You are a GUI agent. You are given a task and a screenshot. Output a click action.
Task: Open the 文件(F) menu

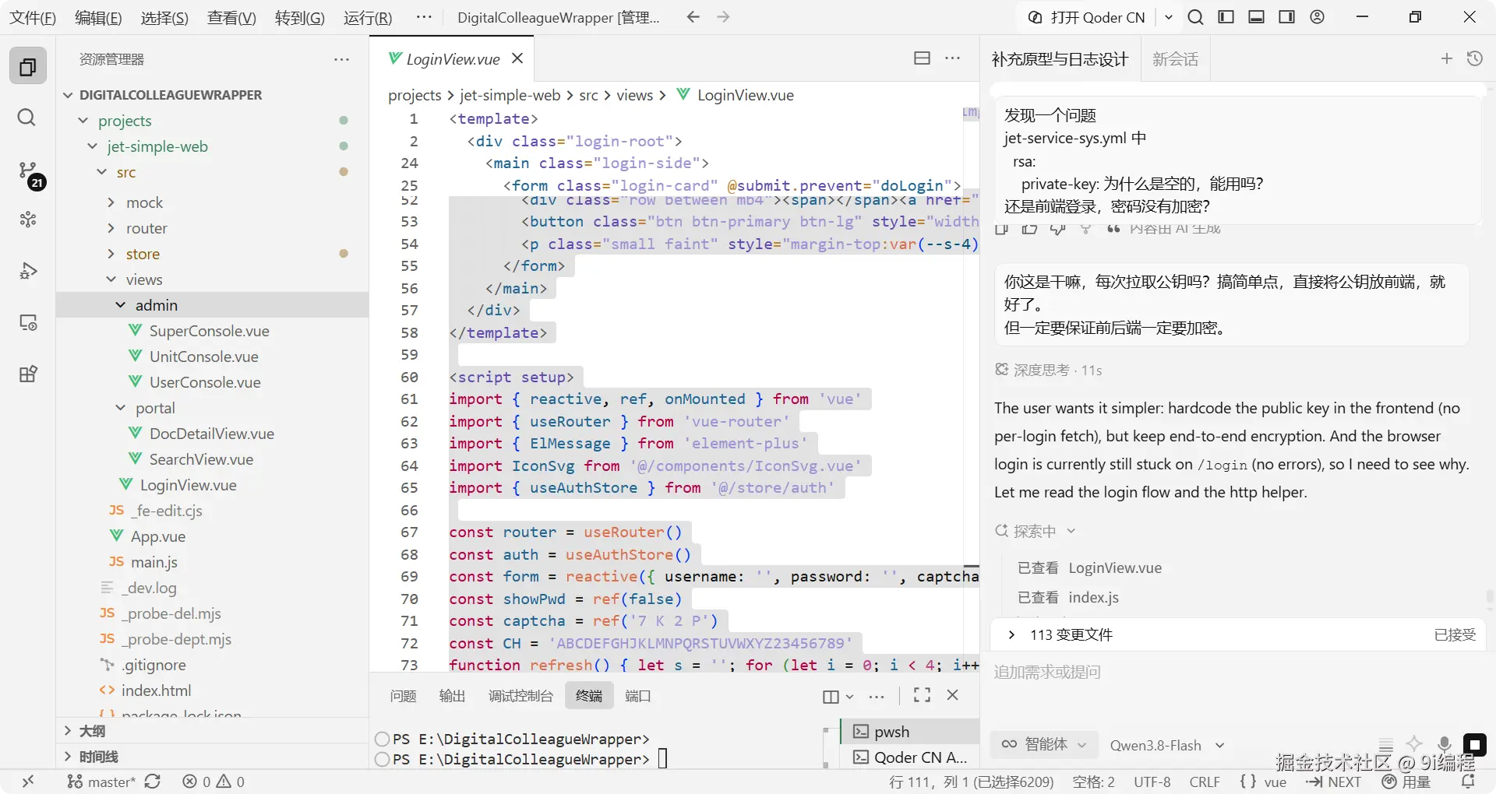coord(33,17)
